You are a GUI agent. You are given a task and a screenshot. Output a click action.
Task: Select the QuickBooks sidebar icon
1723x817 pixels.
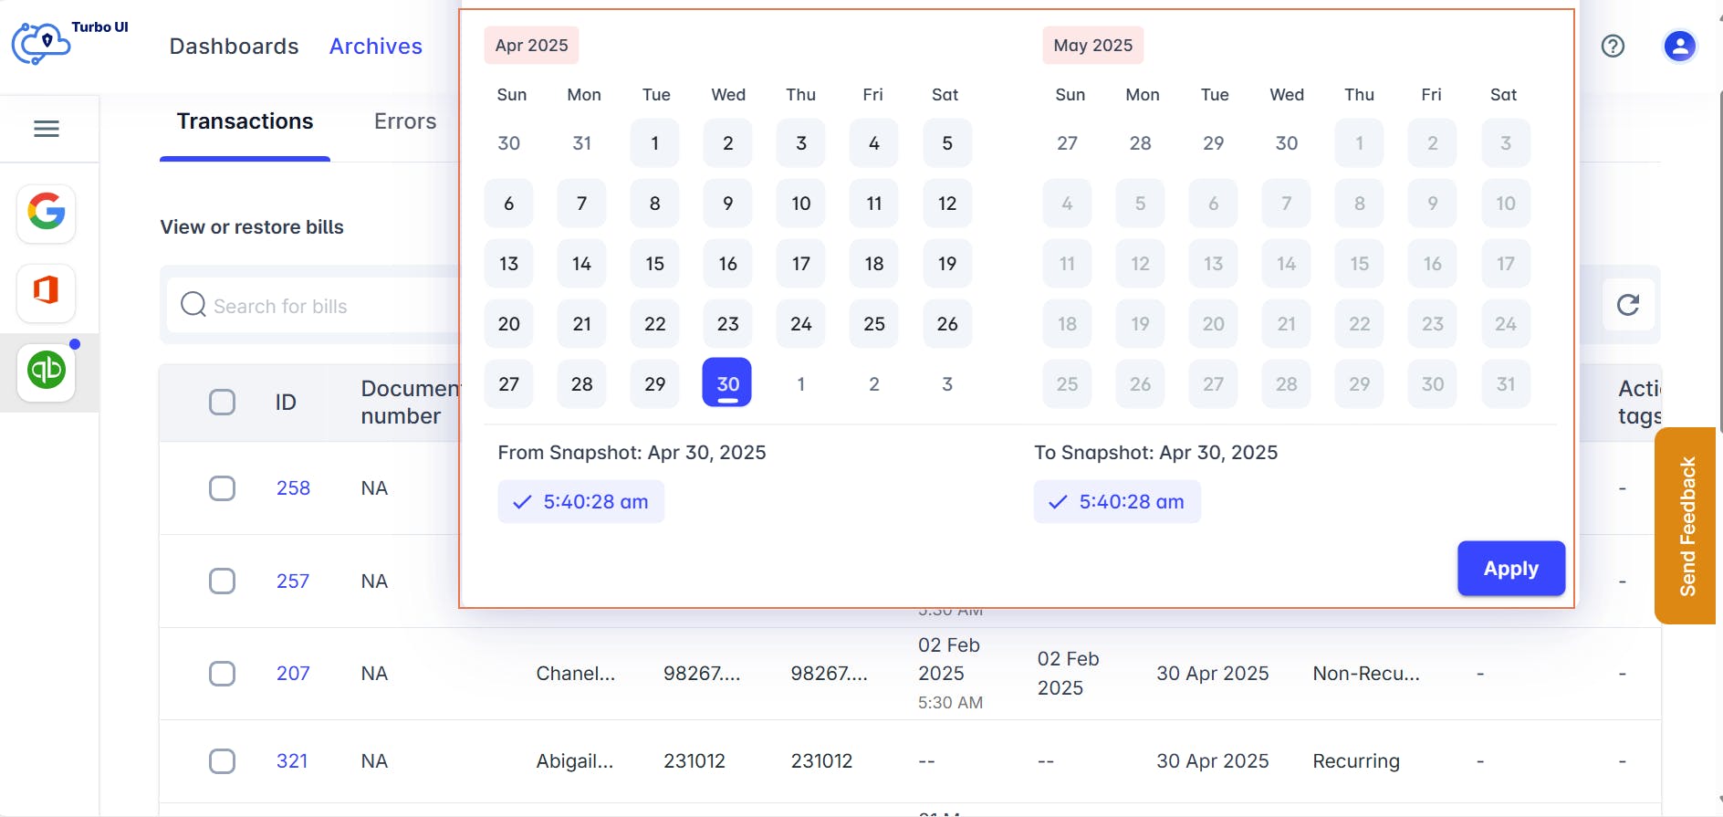coord(47,371)
